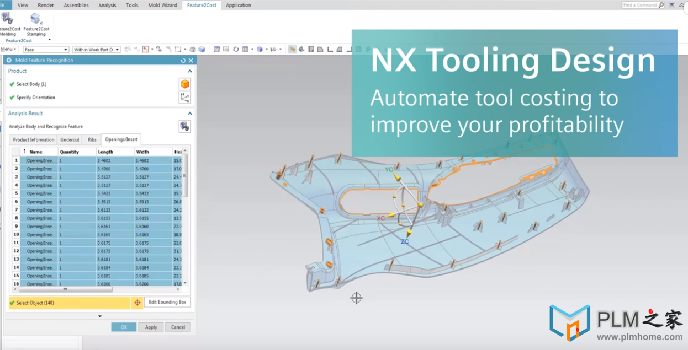The image size is (688, 350).
Task: Expand more options arrow at dialog bottom
Action: (100, 316)
